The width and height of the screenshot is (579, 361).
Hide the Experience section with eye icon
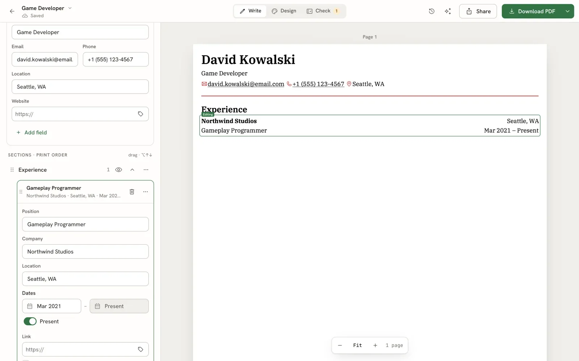pyautogui.click(x=118, y=170)
